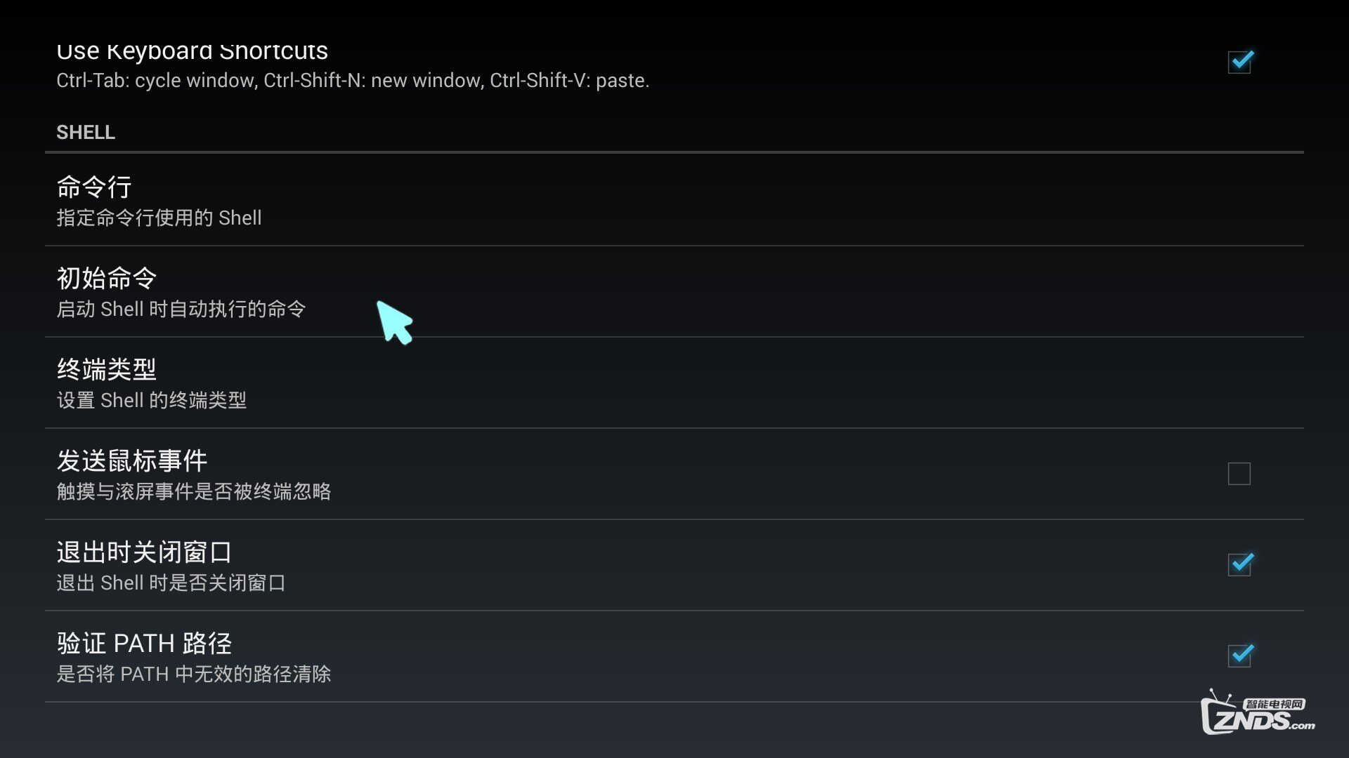
Task: Tap the 触摸与滚屏事件是否被终端忽略 description
Action: coord(193,492)
